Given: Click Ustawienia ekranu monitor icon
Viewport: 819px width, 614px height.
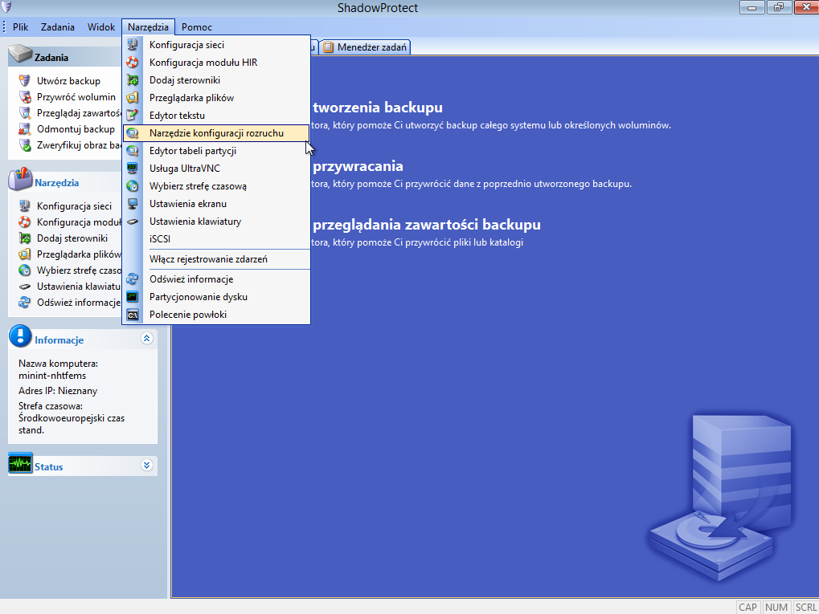Looking at the screenshot, I should click(133, 204).
